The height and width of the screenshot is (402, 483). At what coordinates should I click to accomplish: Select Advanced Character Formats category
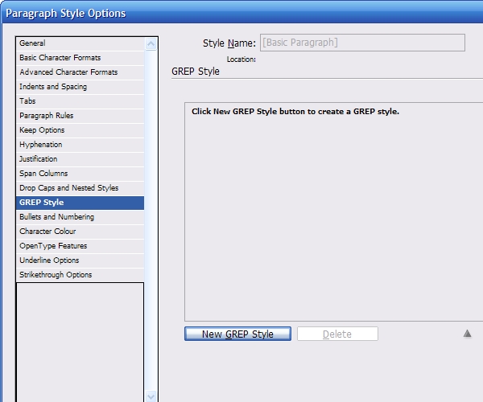click(80, 72)
